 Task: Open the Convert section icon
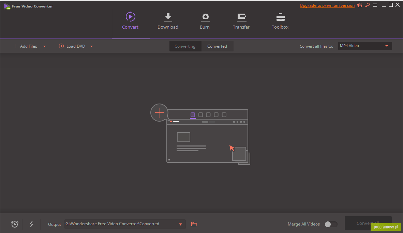click(130, 17)
